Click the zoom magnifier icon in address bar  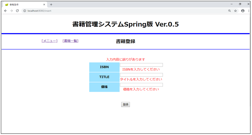coord(229,11)
